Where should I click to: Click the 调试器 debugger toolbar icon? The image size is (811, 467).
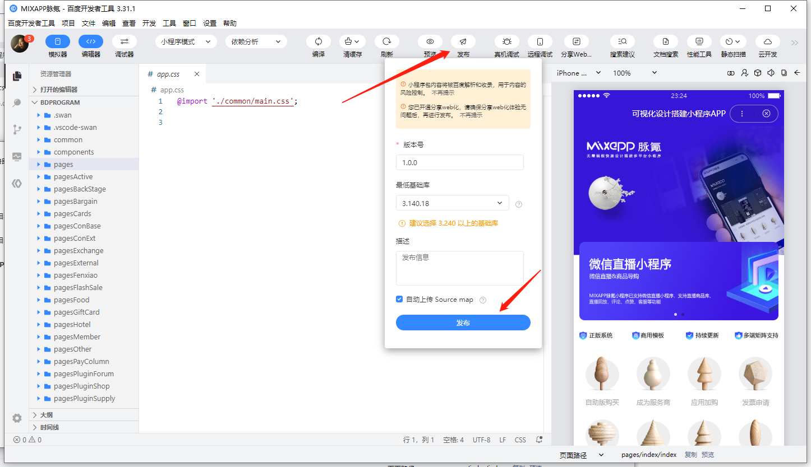(125, 41)
